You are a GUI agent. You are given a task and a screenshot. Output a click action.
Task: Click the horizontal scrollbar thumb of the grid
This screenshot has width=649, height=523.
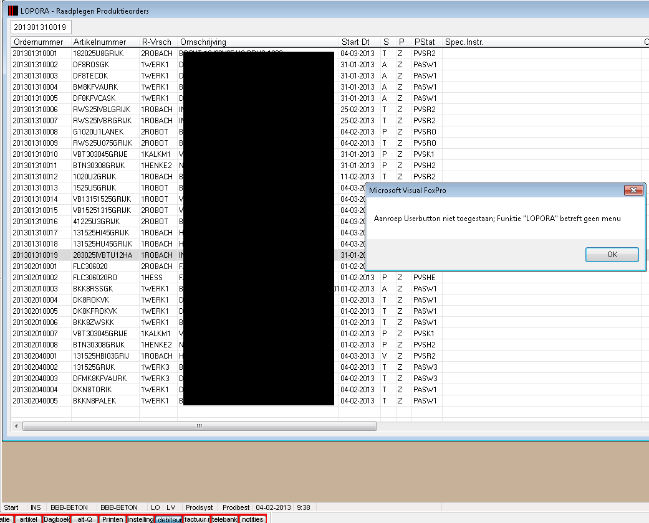[200, 426]
